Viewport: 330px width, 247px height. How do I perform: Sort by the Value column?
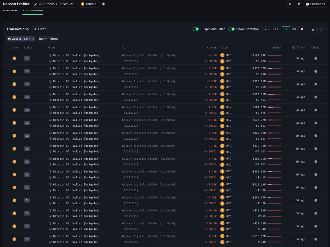coord(277,48)
